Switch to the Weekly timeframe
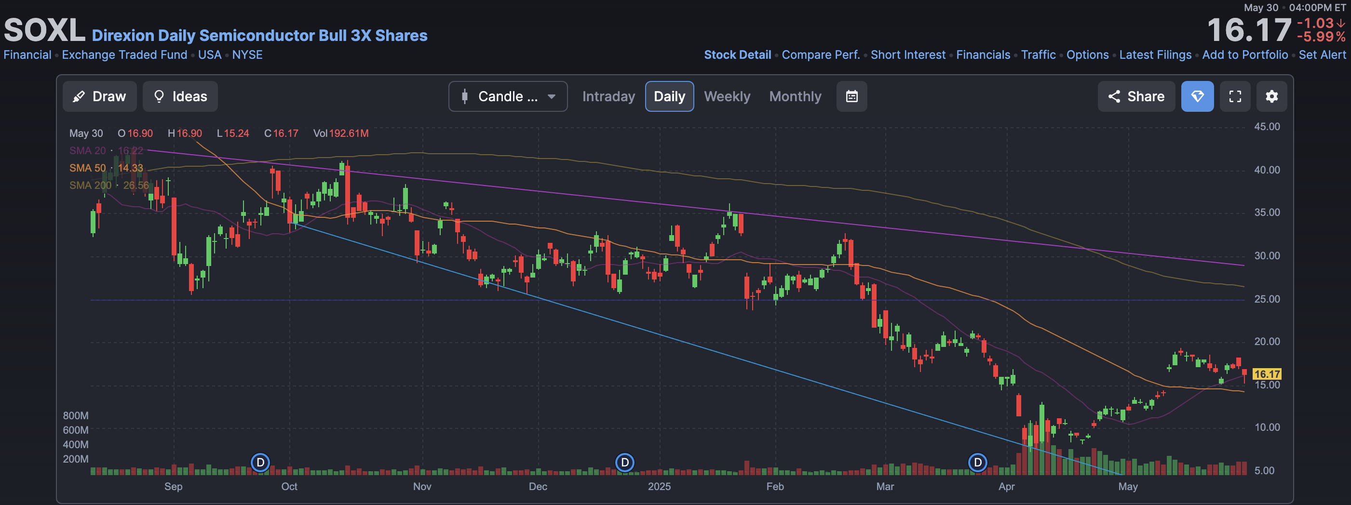Image resolution: width=1351 pixels, height=505 pixels. coord(727,96)
